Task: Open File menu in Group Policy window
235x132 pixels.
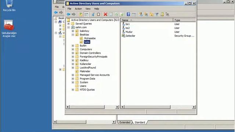Action: tap(57, 7)
